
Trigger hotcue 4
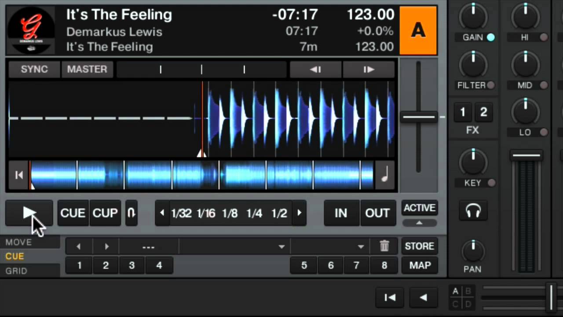pyautogui.click(x=159, y=265)
